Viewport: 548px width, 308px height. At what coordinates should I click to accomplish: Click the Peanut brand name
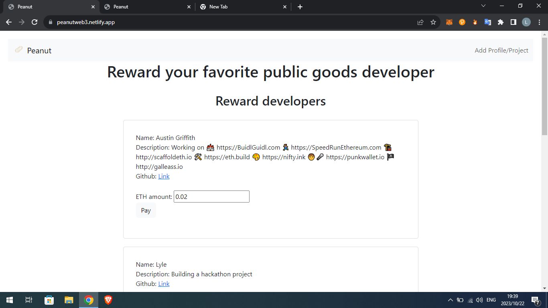tap(39, 51)
